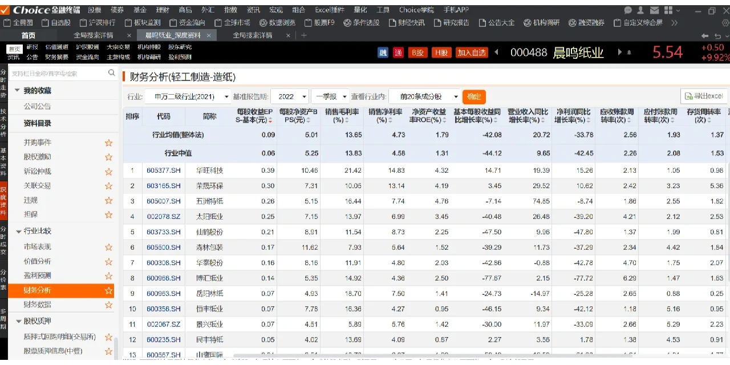Open 公告大全 from the toolbar
The width and height of the screenshot is (730, 365).
[x=497, y=23]
